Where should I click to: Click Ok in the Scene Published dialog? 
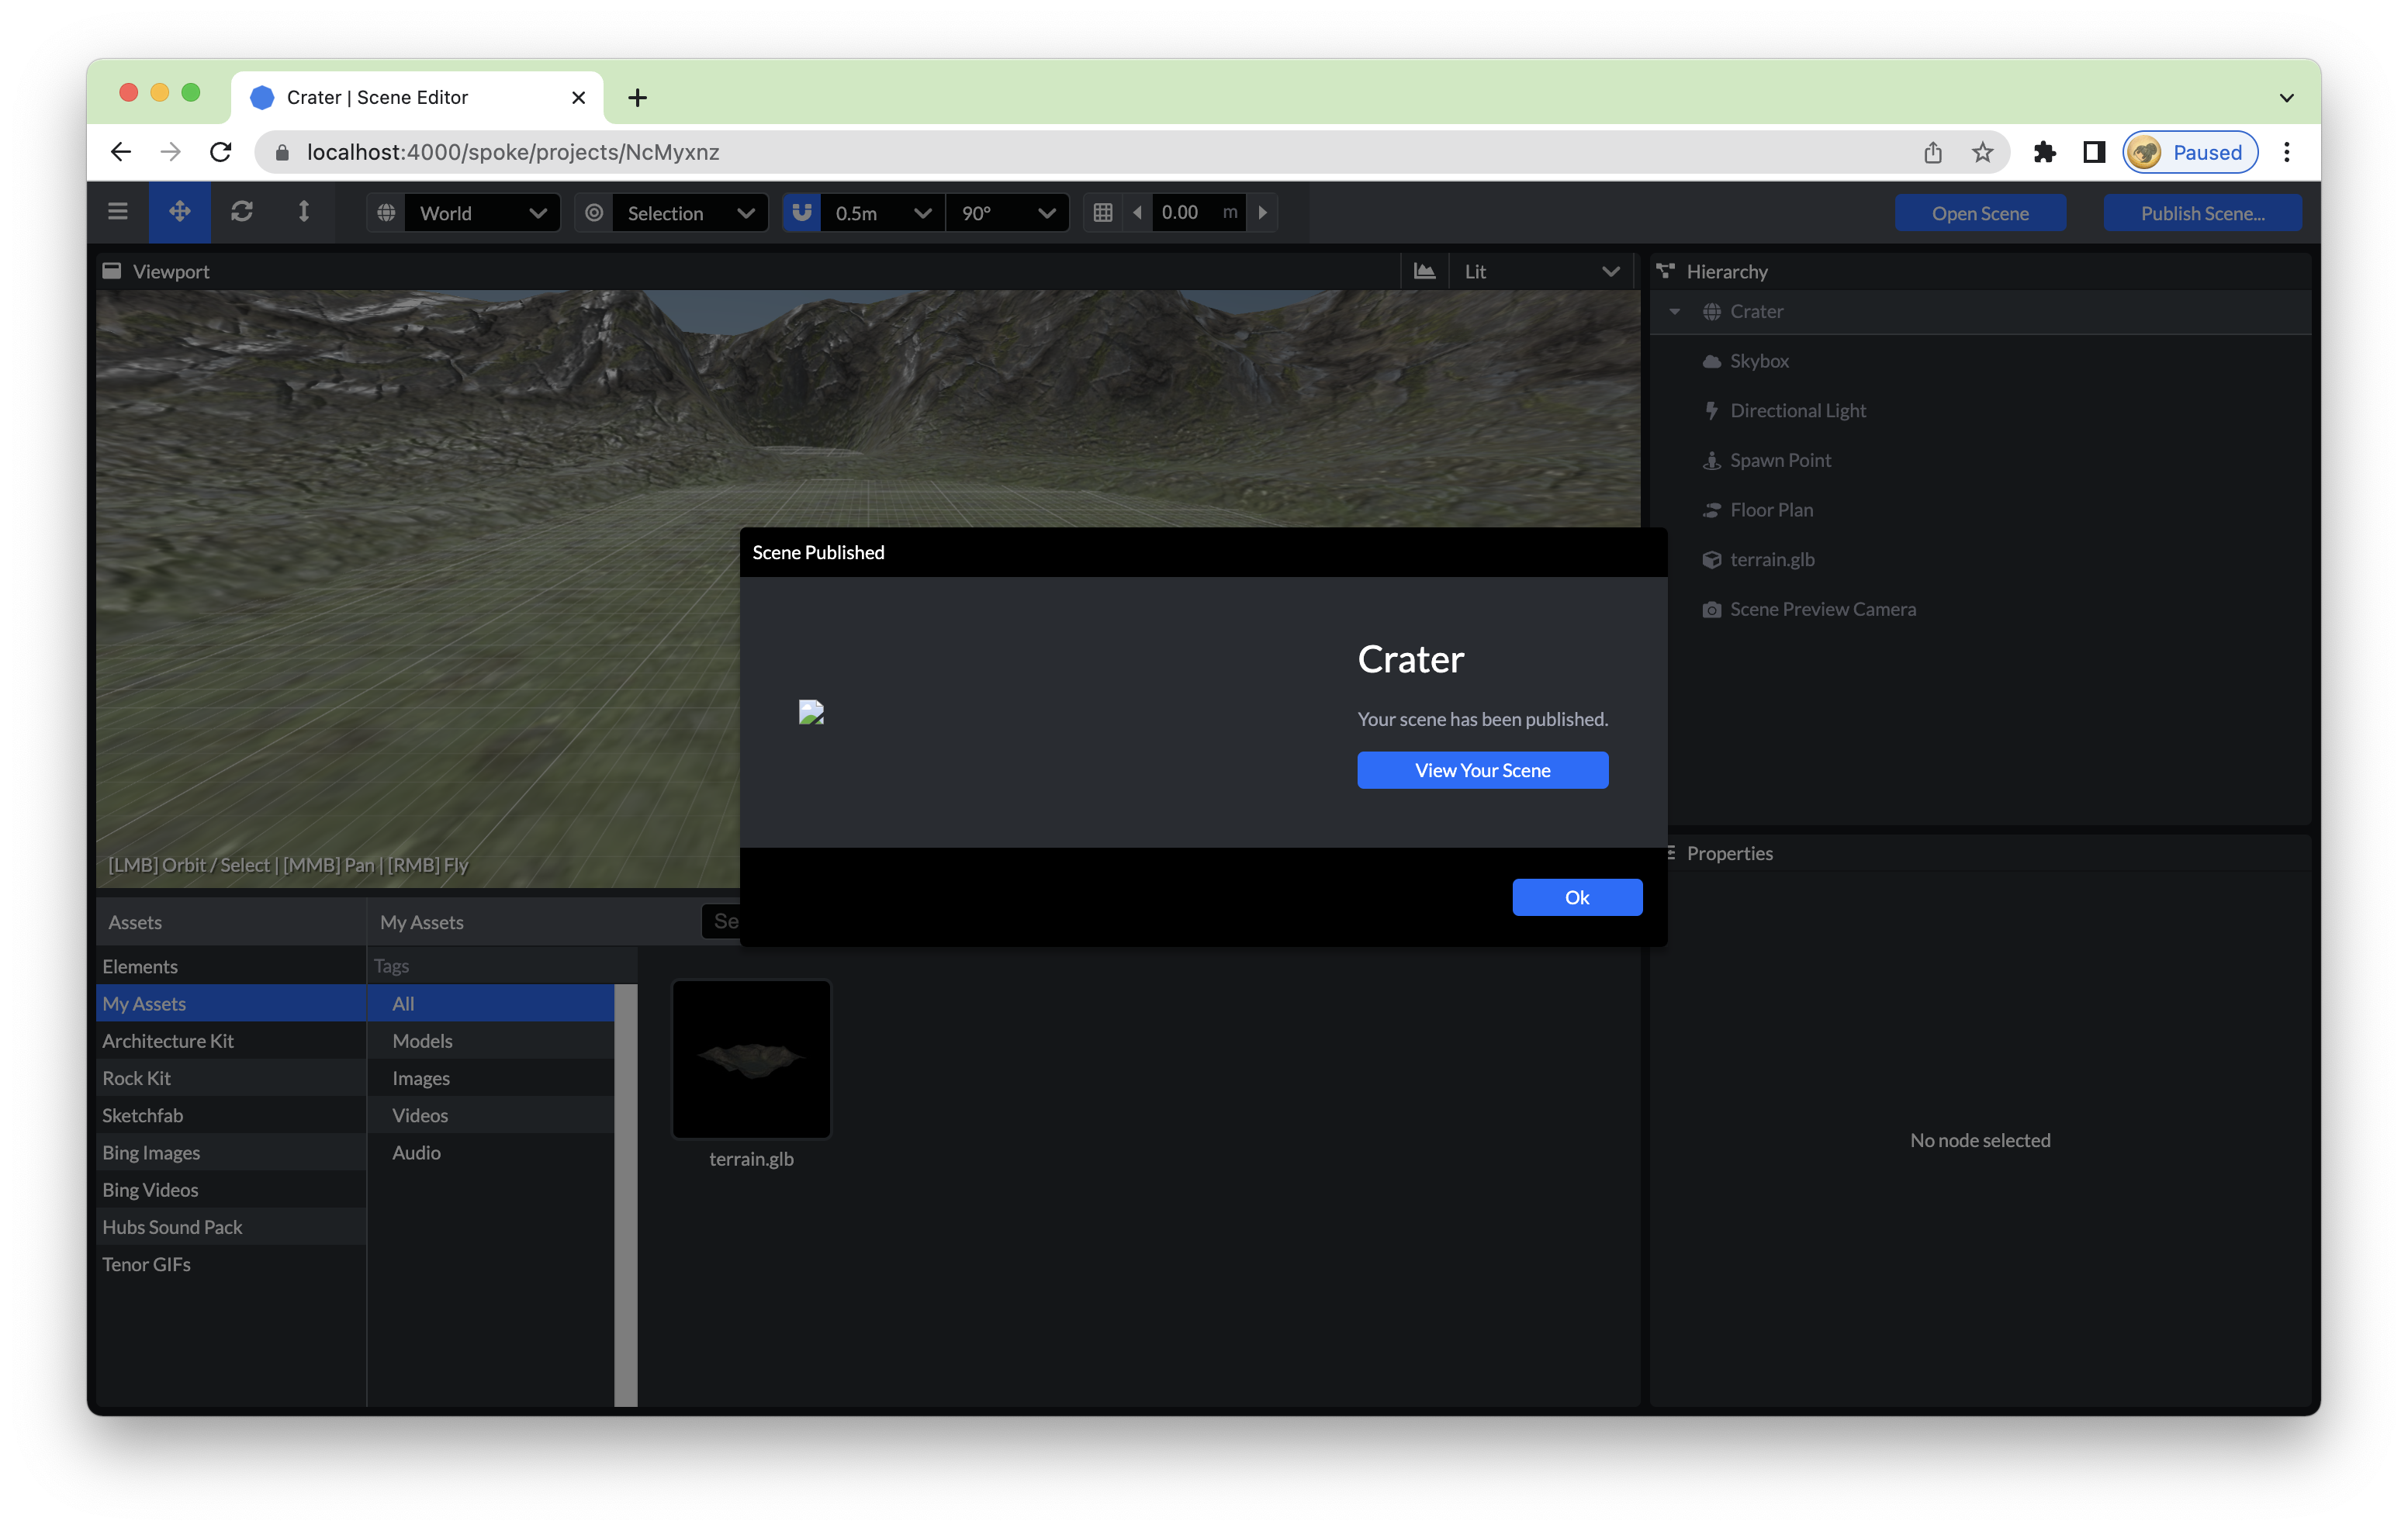(1577, 897)
